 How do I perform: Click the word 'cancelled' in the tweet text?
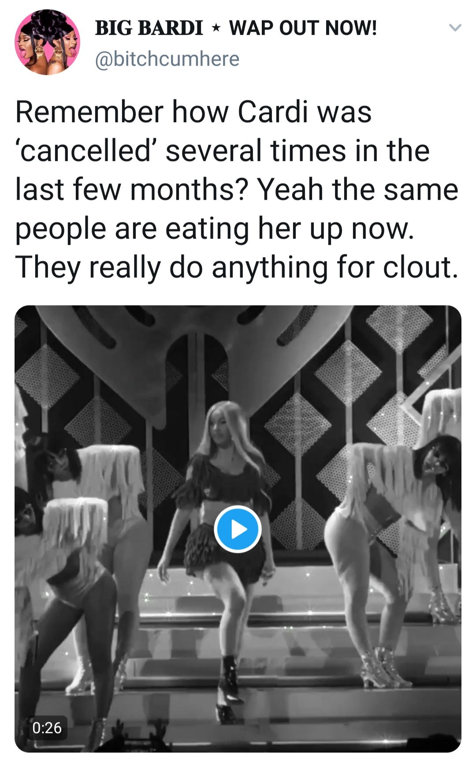point(85,151)
